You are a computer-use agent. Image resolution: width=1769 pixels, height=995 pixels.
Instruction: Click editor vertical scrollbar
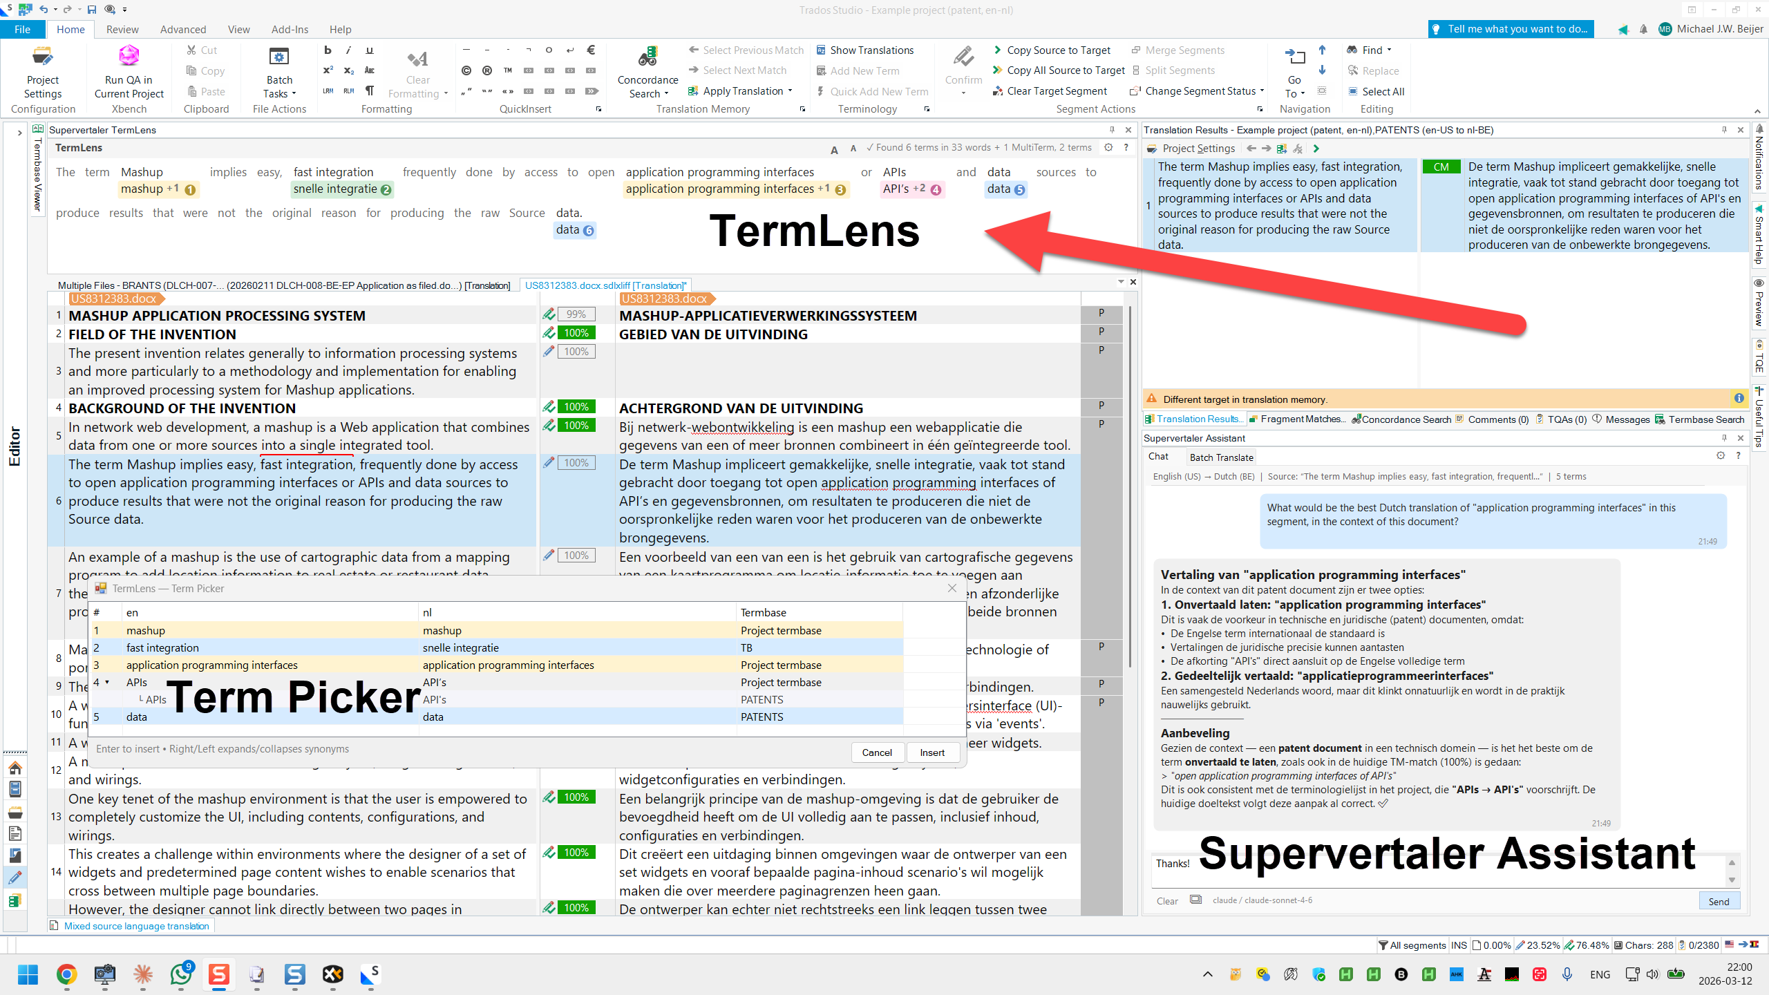click(1130, 484)
